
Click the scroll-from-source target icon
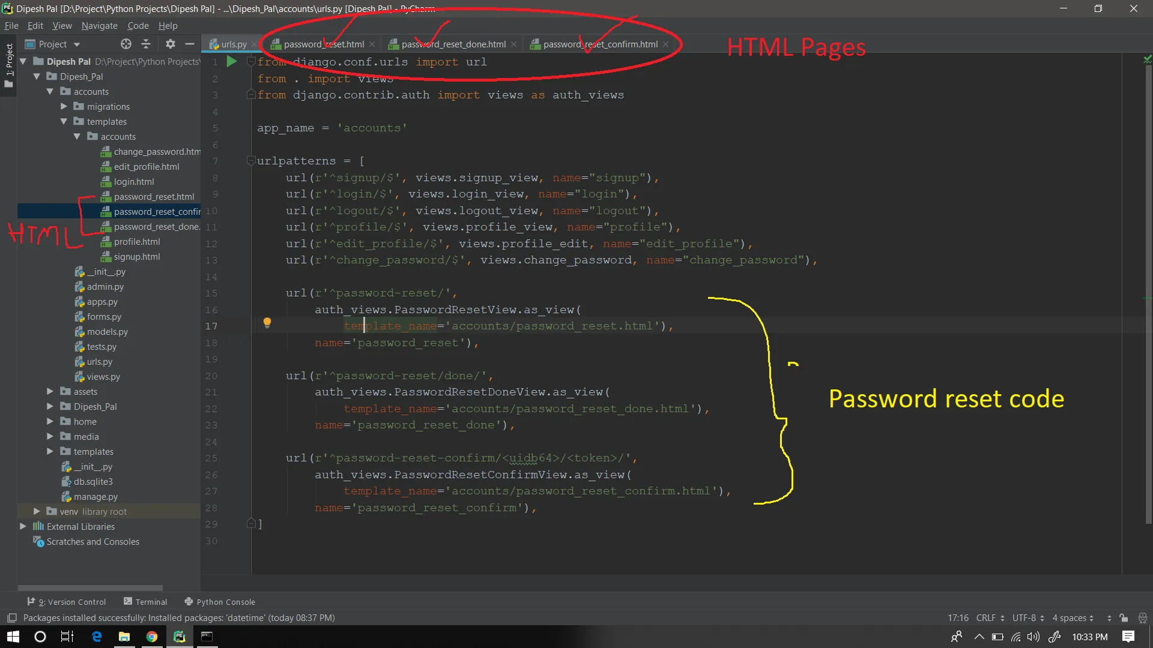point(126,44)
